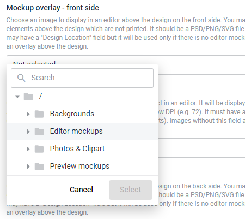Click the magnifier icon in Search box

[21, 78]
